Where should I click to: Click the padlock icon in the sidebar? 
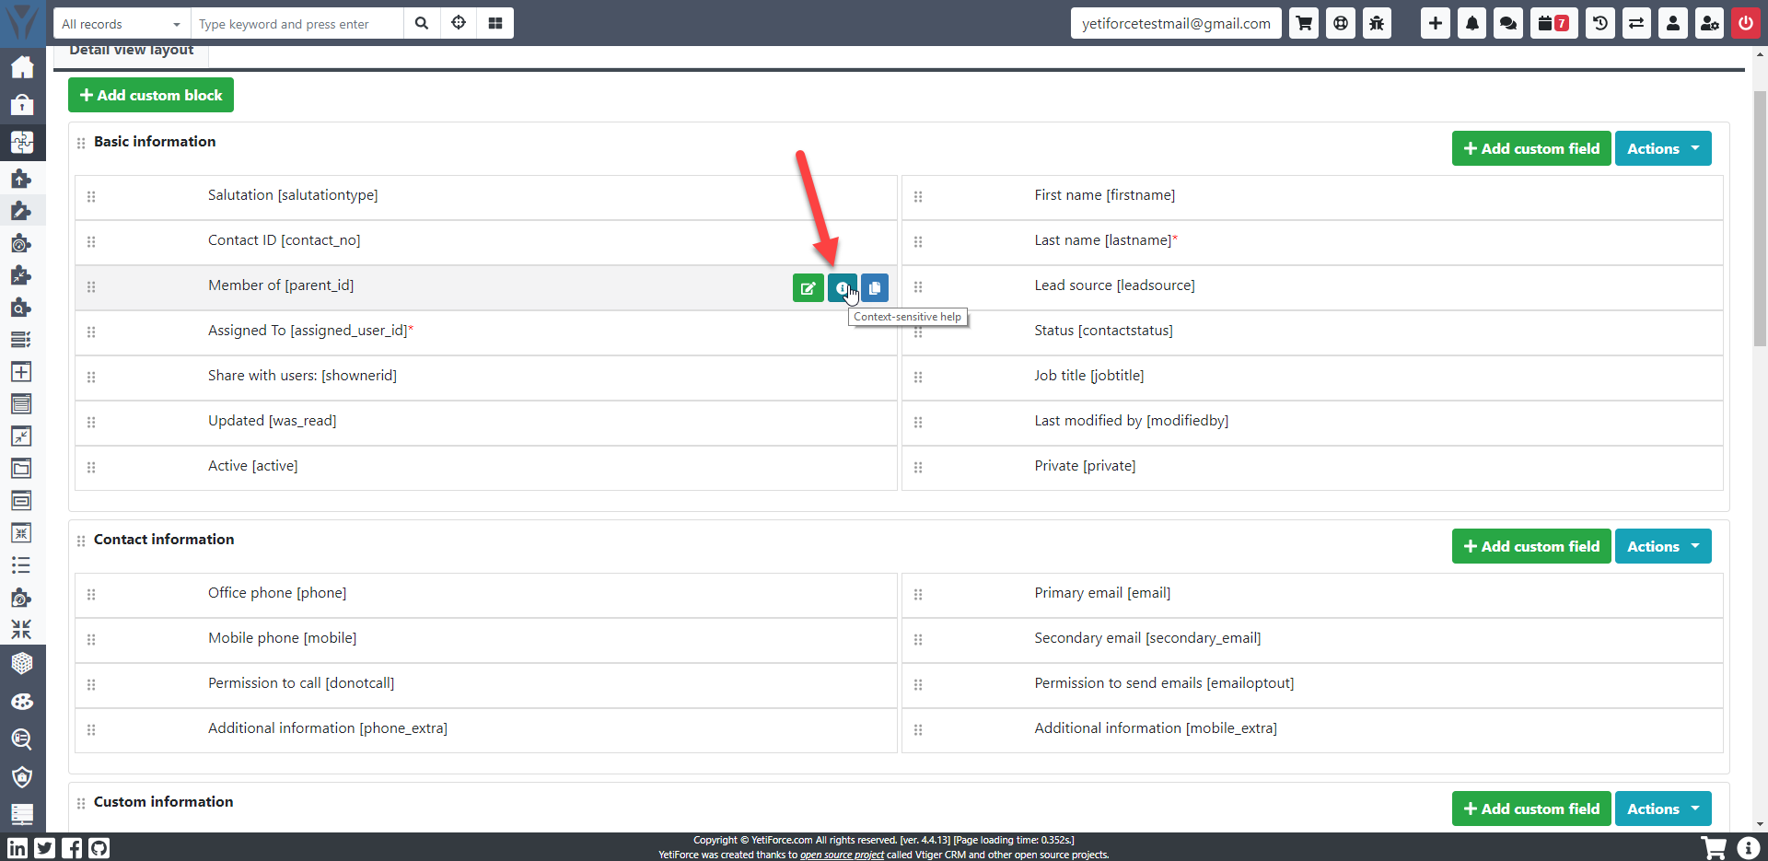click(x=22, y=104)
